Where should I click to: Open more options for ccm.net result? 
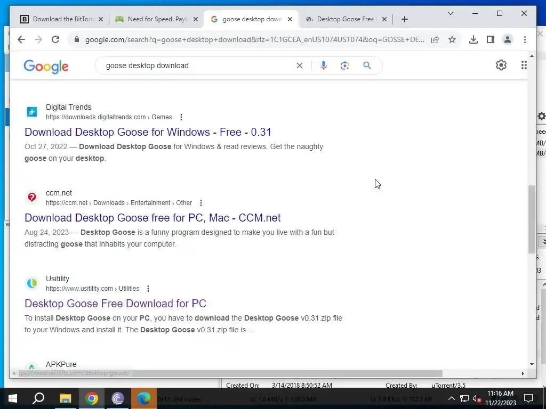point(201,203)
